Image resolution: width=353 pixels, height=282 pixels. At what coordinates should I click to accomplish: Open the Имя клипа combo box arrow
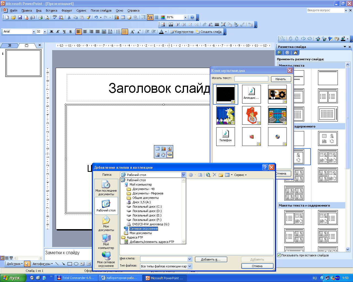pos(189,259)
